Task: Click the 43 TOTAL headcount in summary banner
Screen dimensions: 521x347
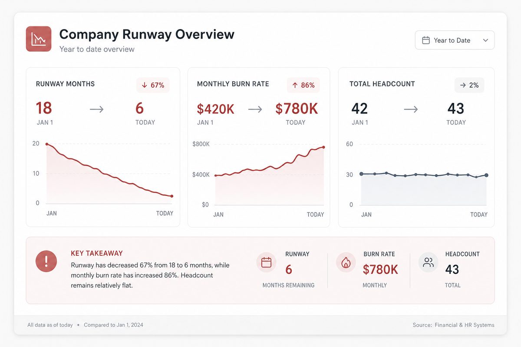Action: [452, 270]
